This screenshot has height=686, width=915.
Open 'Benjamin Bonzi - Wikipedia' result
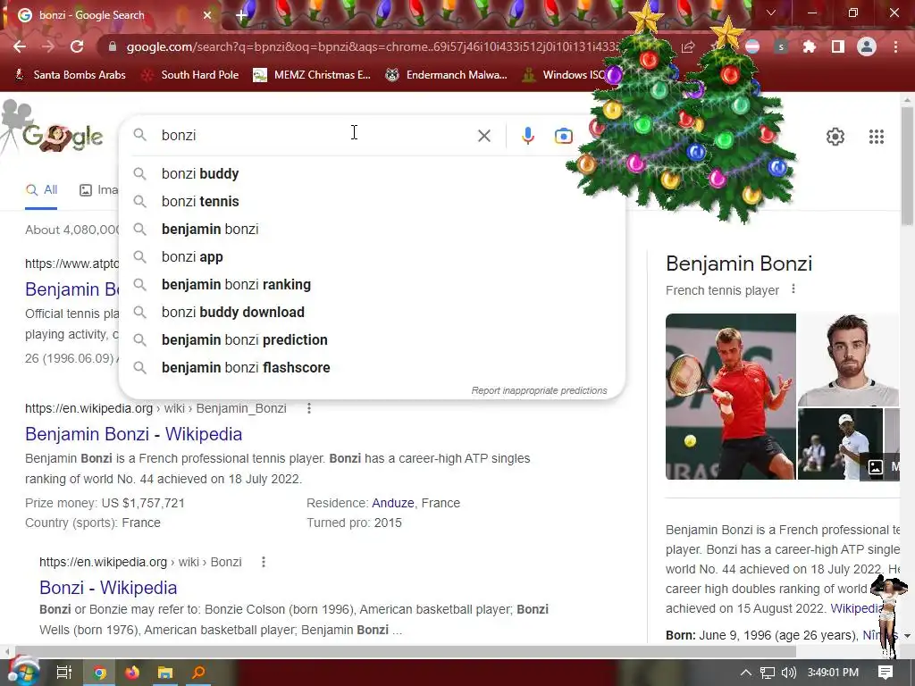[134, 434]
